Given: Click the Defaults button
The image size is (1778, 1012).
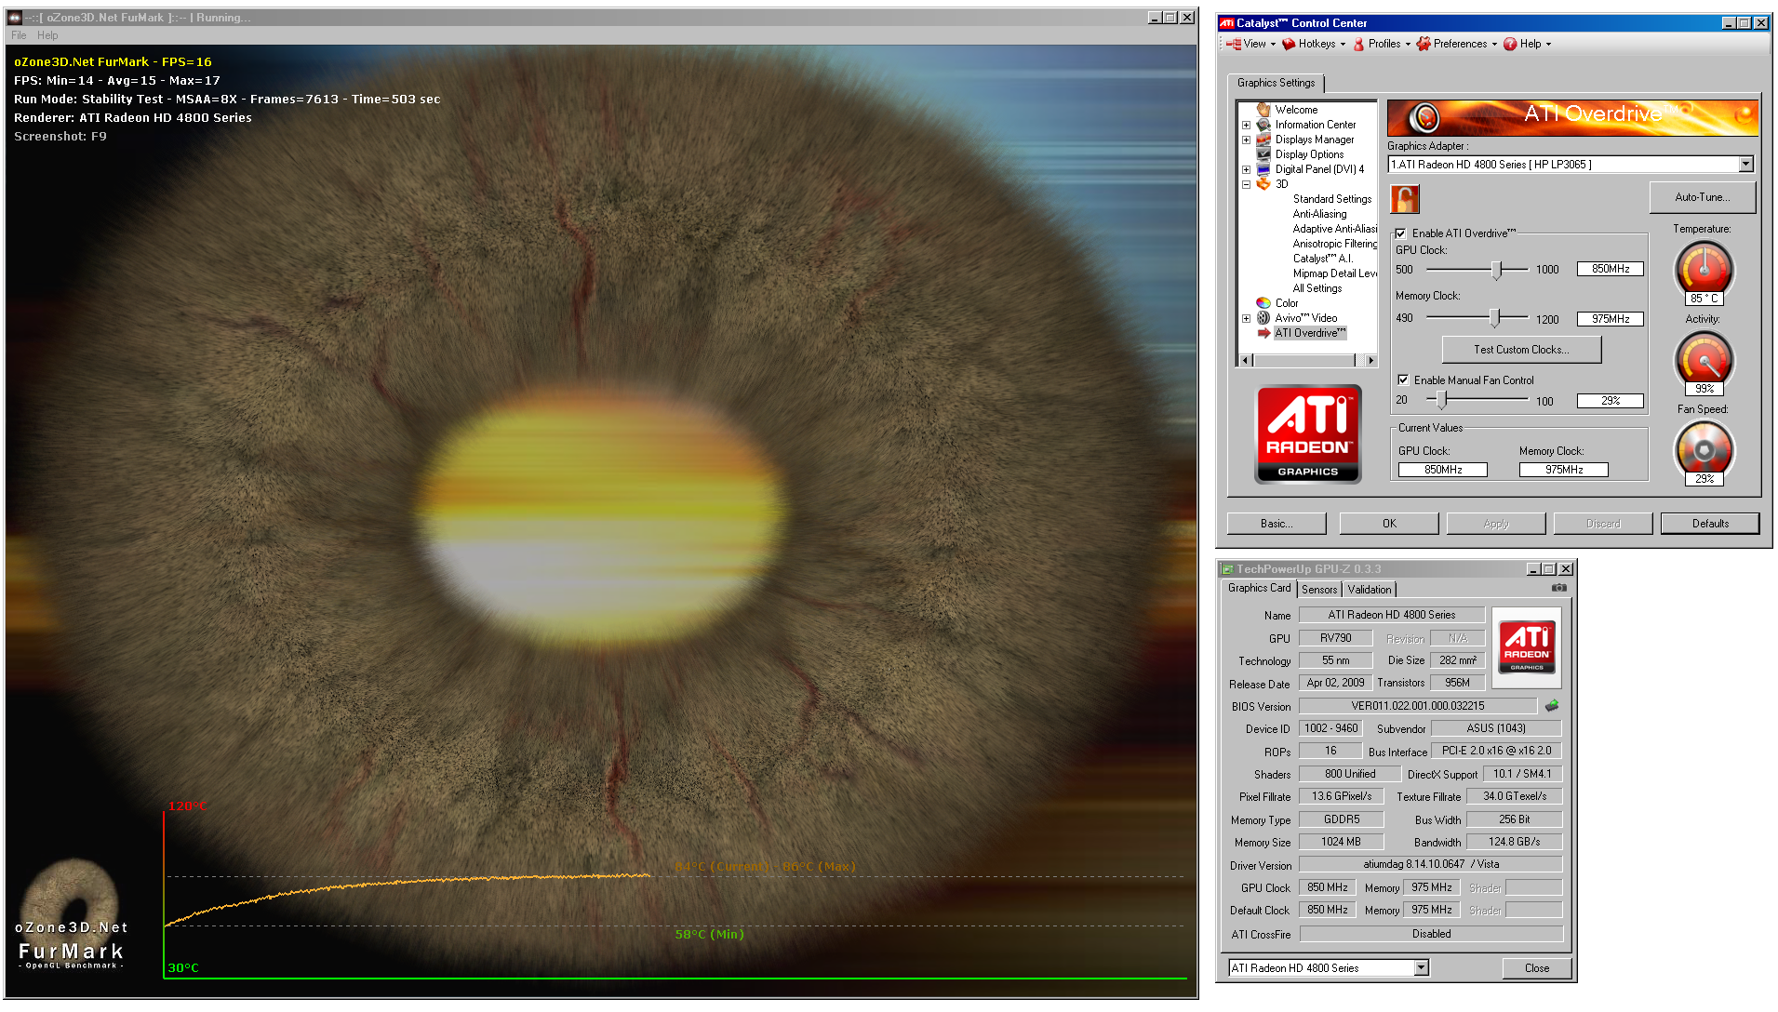Looking at the screenshot, I should coord(1710,524).
